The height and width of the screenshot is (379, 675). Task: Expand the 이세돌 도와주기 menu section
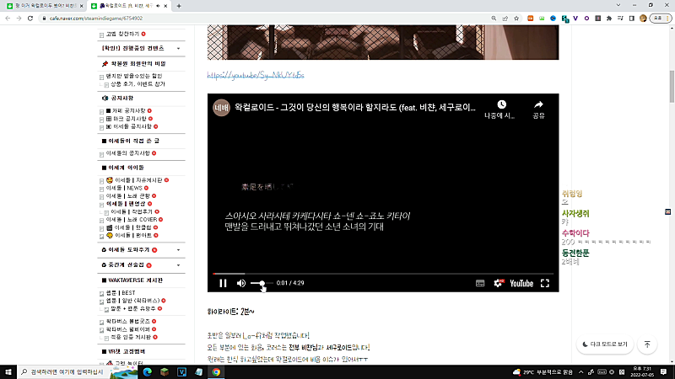178,250
